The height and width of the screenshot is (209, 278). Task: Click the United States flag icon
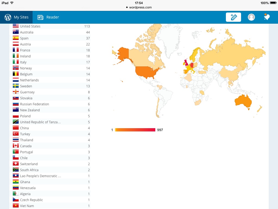point(16,26)
